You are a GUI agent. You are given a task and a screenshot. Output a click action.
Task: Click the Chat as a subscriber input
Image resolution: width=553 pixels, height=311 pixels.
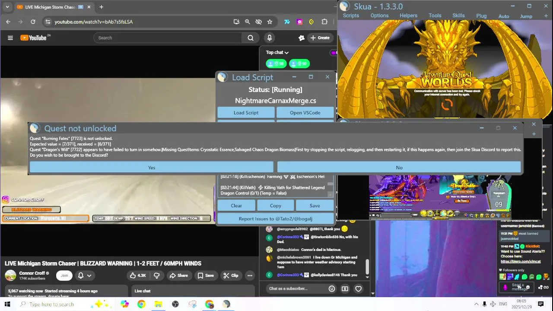(x=296, y=289)
